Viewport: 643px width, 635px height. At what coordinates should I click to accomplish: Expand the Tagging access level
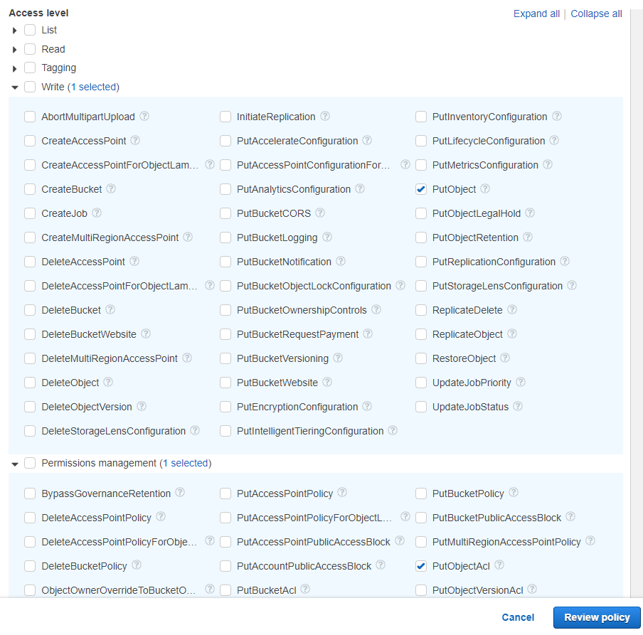coord(15,68)
